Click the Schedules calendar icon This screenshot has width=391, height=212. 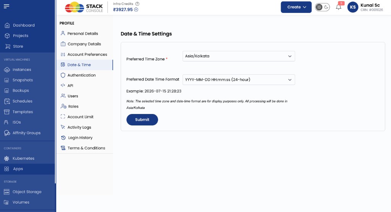pos(7,101)
